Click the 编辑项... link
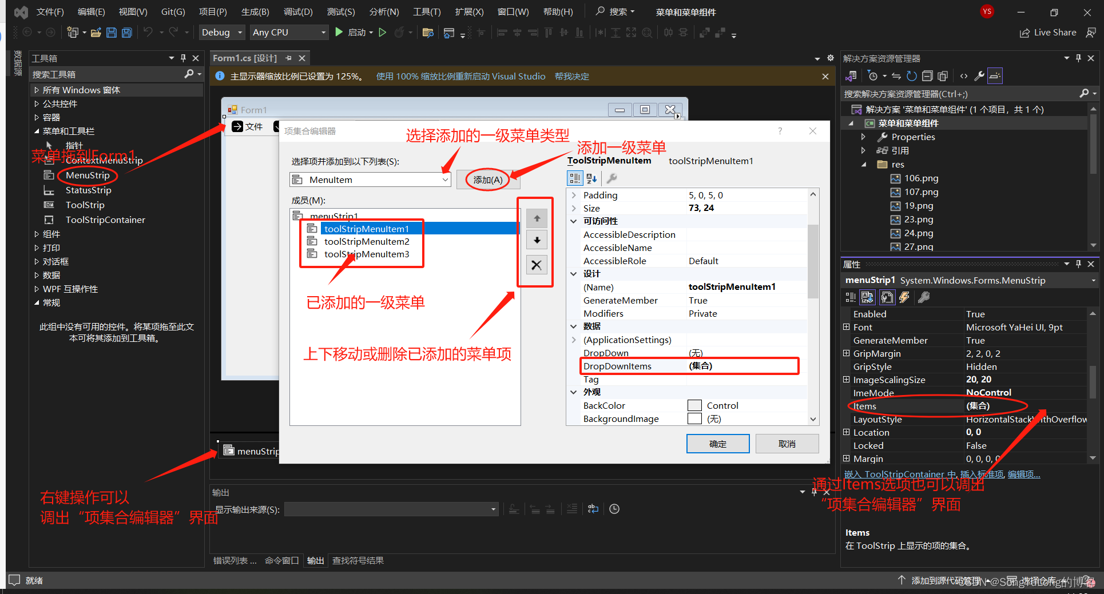The image size is (1104, 594). point(1024,474)
